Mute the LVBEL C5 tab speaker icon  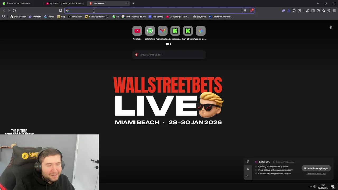point(51,3)
